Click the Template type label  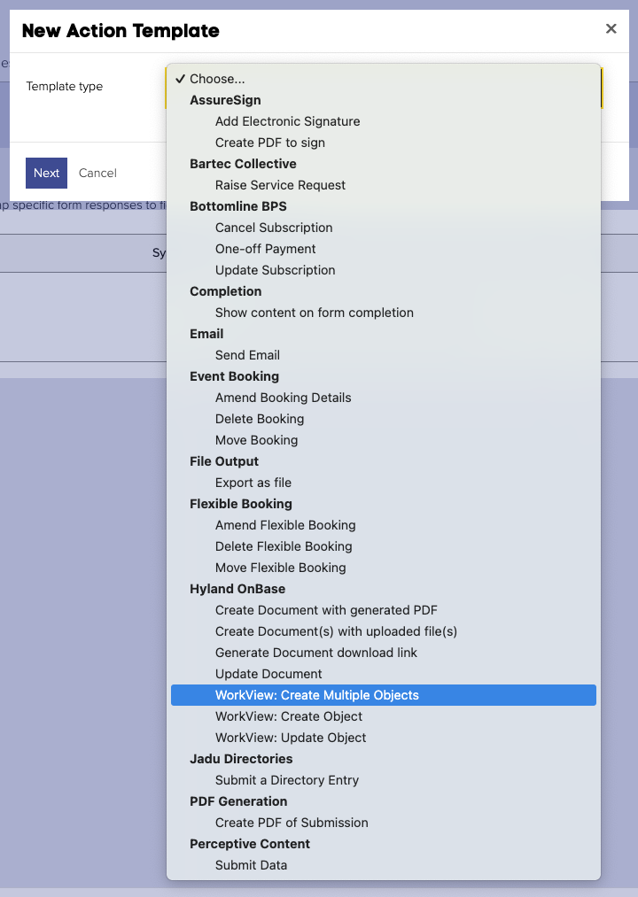click(65, 87)
